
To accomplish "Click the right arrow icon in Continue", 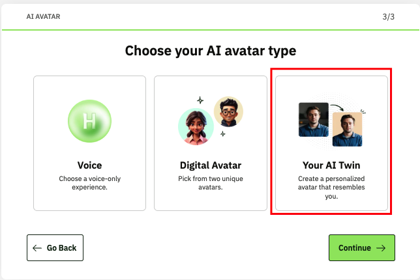I will click(x=382, y=248).
